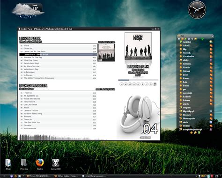The image size is (222, 178).
Task: Click the small Minutes To Midnight thumbnail
Action: [x=106, y=53]
